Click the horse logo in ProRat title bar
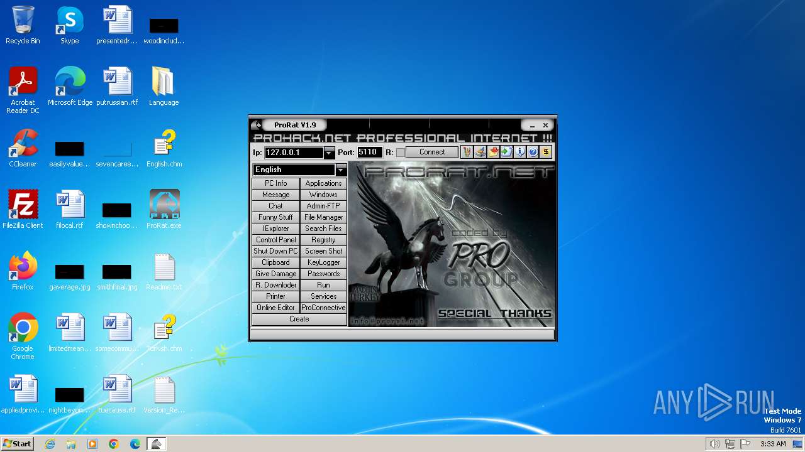The image size is (805, 452). coord(256,125)
